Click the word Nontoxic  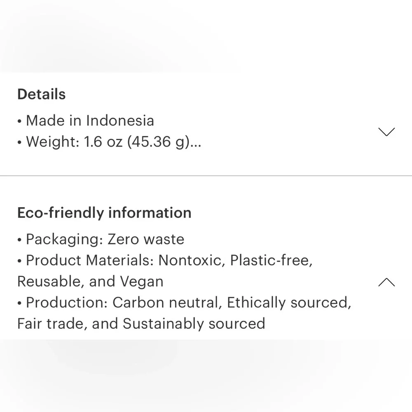[192, 260]
